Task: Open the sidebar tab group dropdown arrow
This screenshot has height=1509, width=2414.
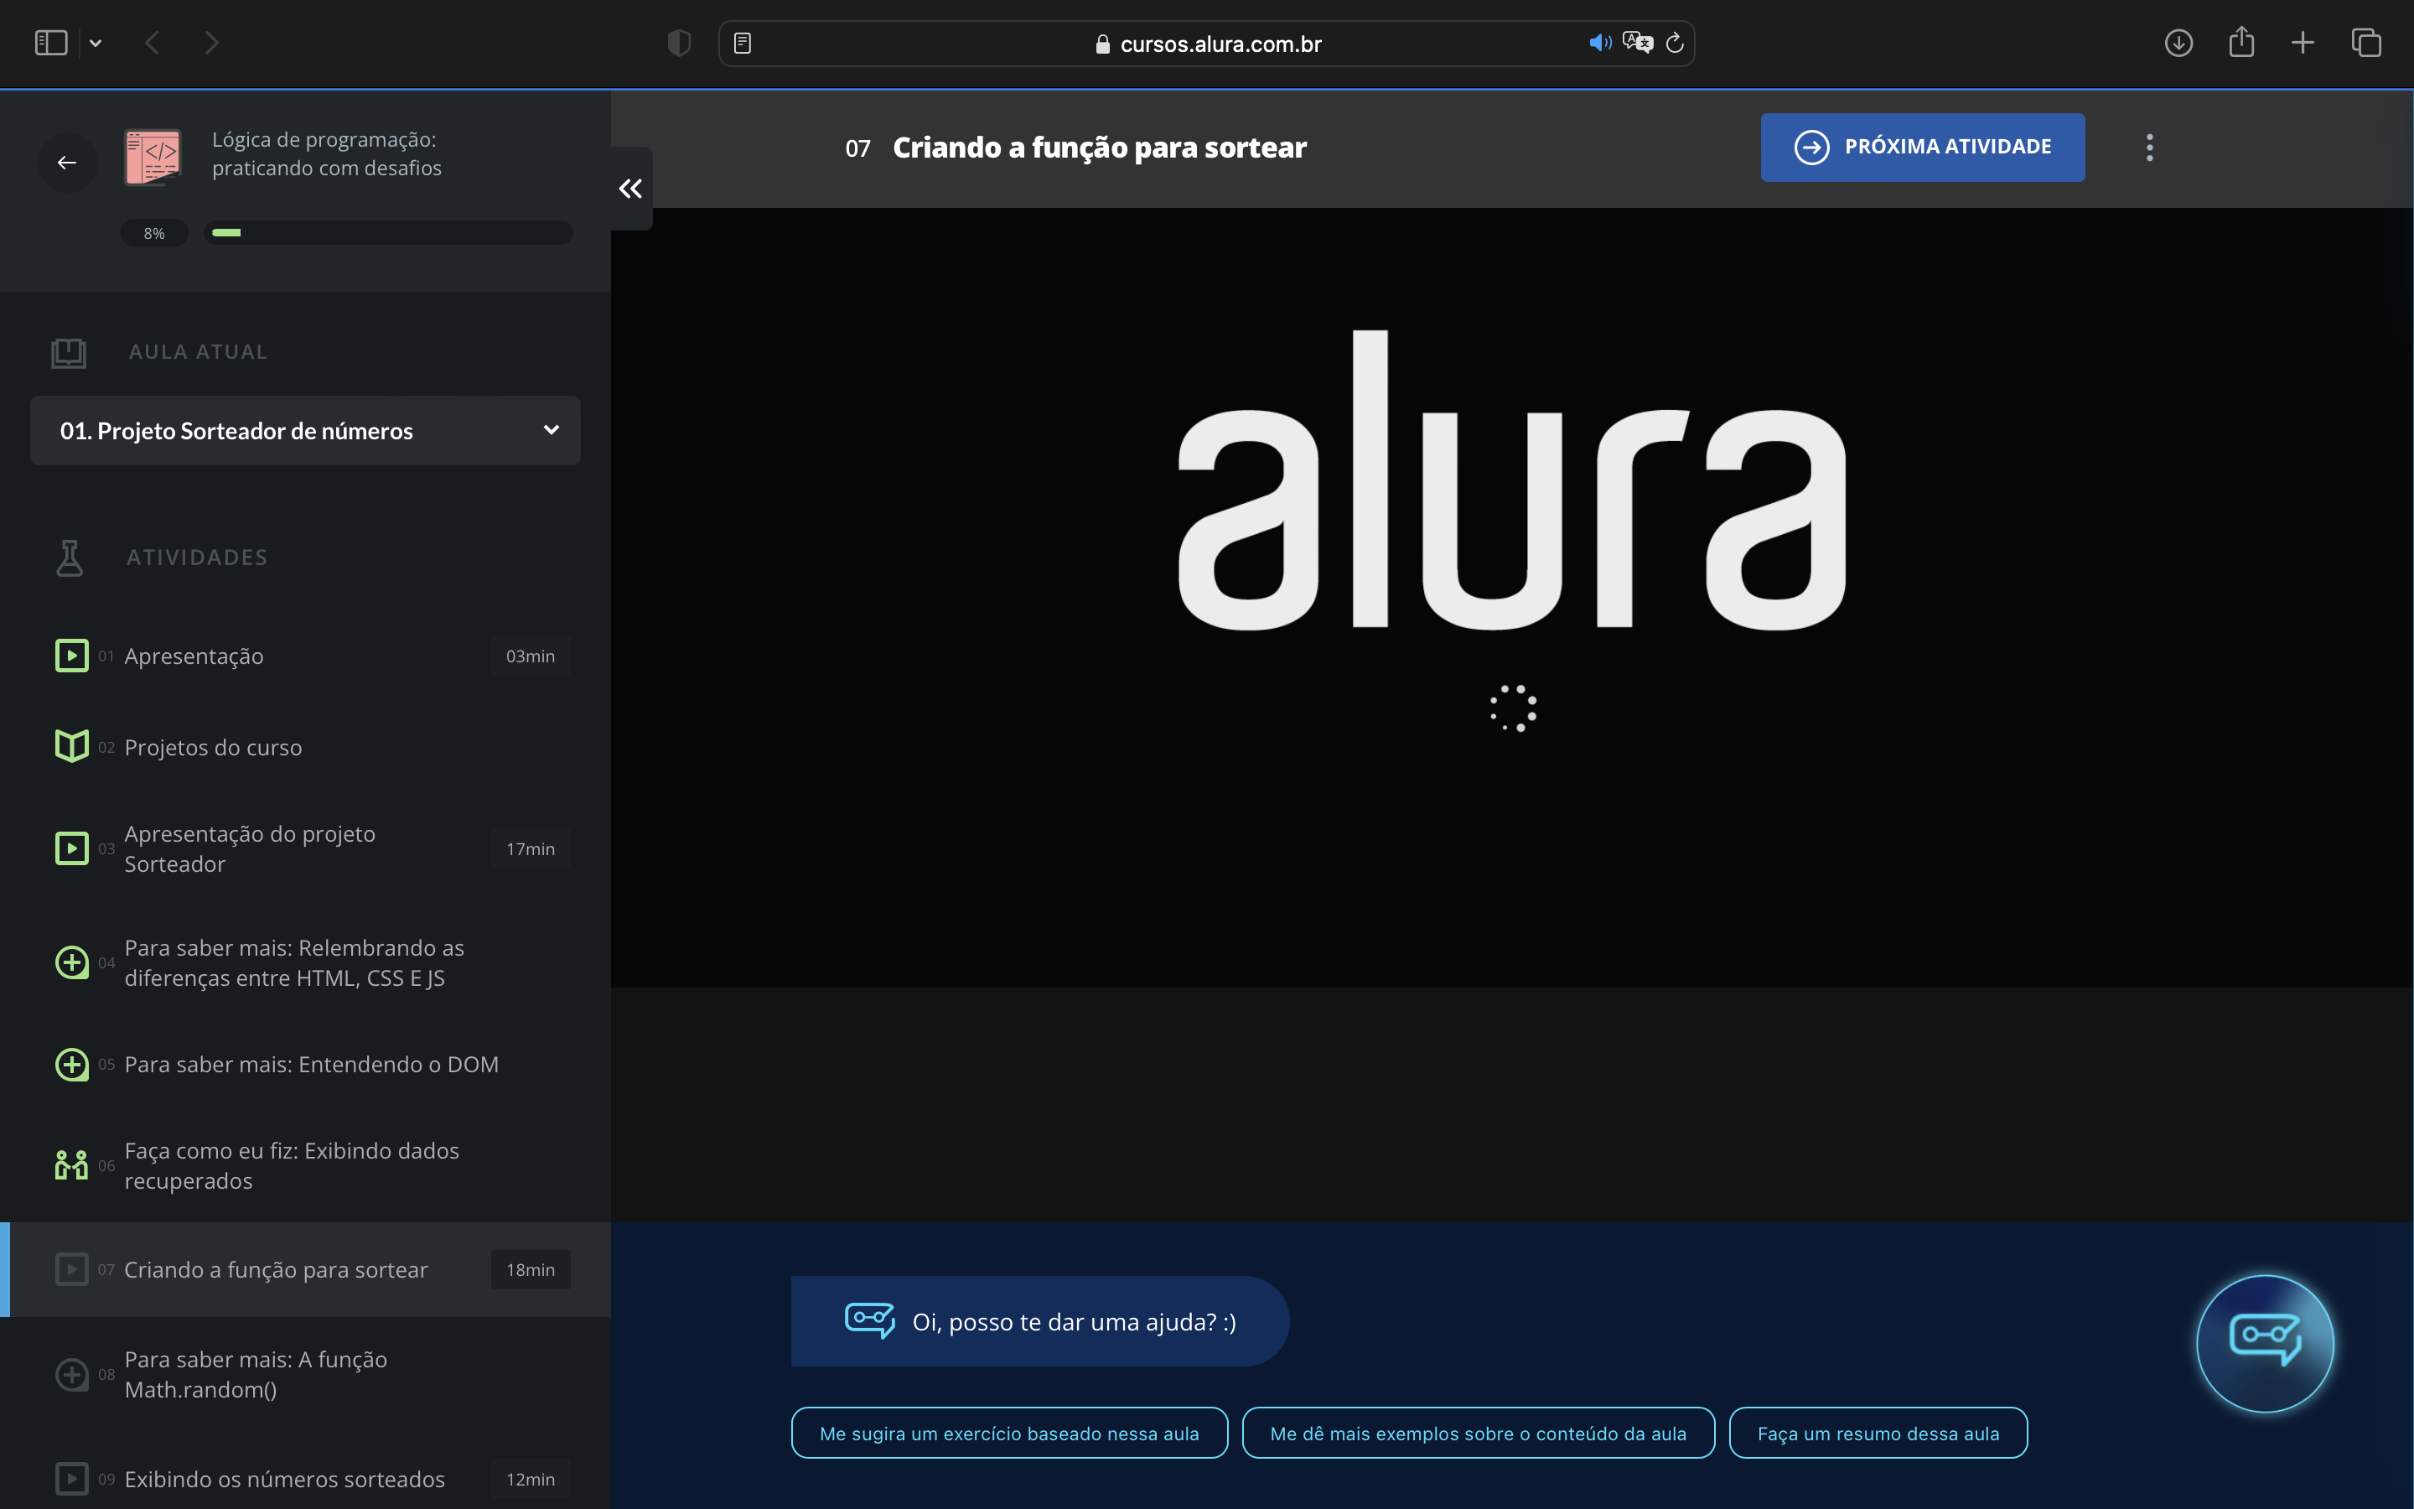Action: point(96,43)
